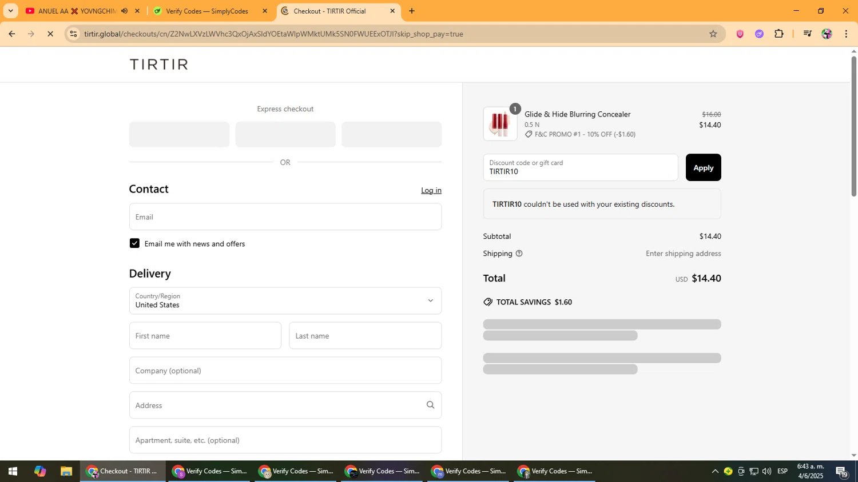Open network icon in system tray
The height and width of the screenshot is (482, 858).
click(x=754, y=471)
